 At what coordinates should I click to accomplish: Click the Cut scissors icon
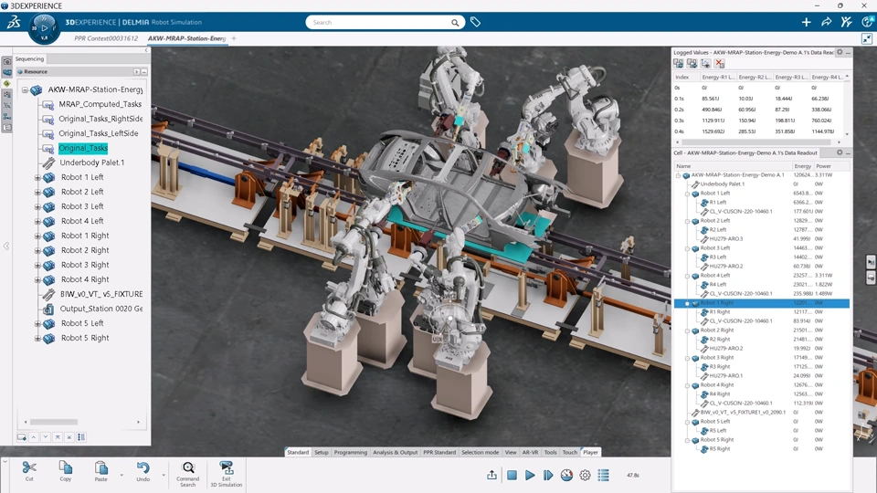tap(29, 467)
